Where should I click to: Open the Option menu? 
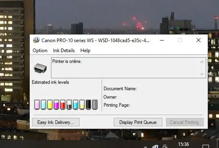tap(40, 51)
